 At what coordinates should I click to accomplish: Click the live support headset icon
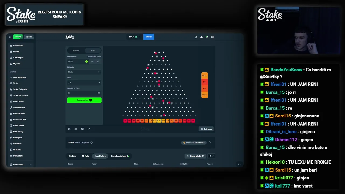pyautogui.click(x=239, y=164)
